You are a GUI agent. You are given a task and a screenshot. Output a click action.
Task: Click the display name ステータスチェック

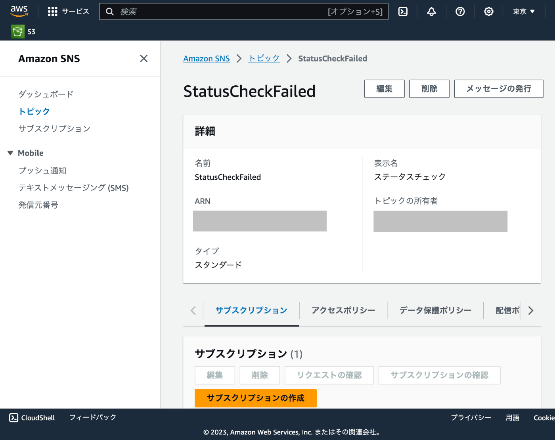[410, 177]
